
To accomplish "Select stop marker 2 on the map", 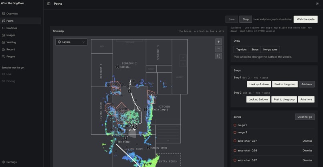I will (x=125, y=139).
